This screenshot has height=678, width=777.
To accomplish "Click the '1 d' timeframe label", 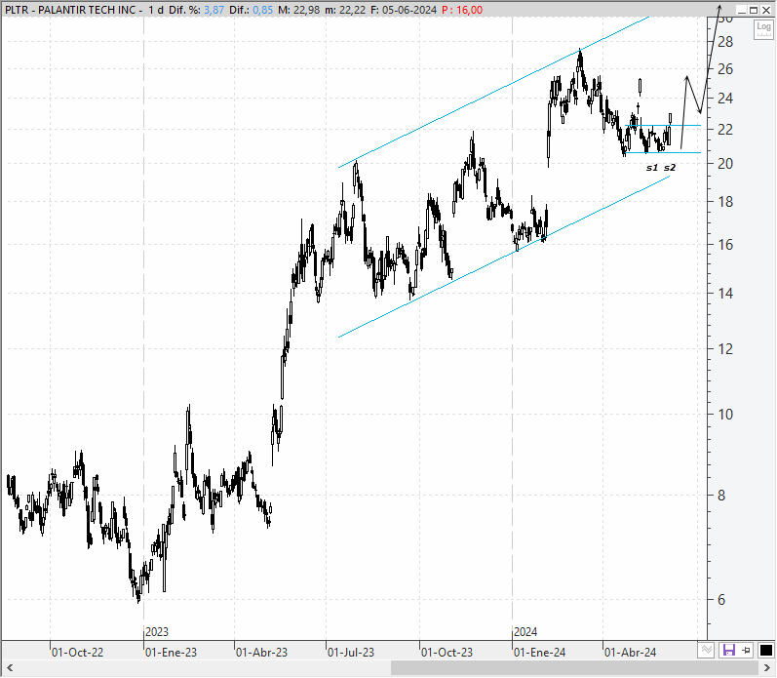I will pyautogui.click(x=156, y=10).
